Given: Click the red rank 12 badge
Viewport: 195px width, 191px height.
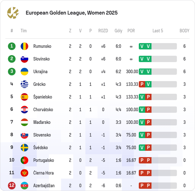Looking at the screenshot, I should tap(12, 186).
